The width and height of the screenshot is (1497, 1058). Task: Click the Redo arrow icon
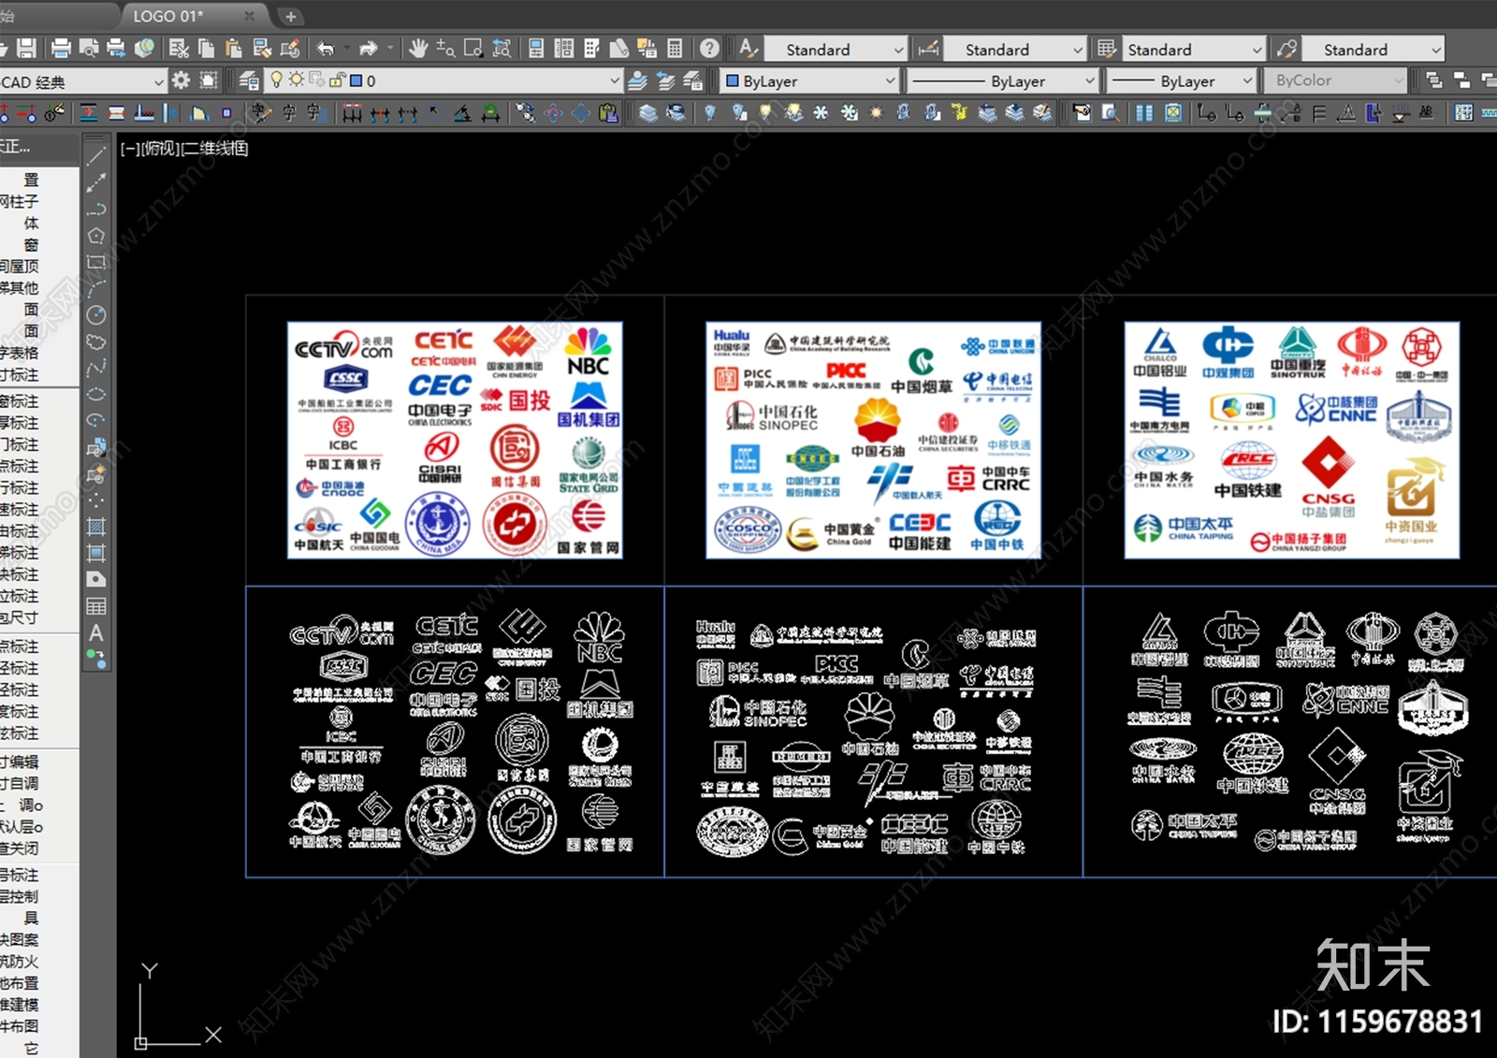tap(369, 49)
